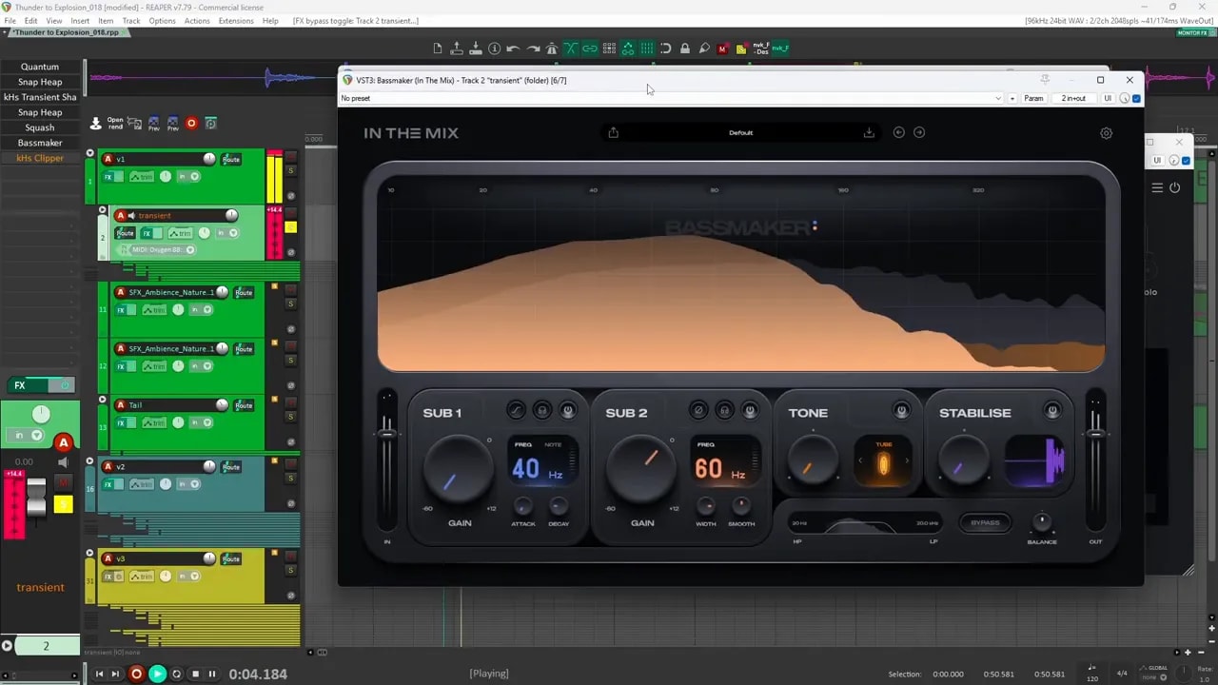
Task: Toggle the Tone section power button
Action: click(x=901, y=410)
